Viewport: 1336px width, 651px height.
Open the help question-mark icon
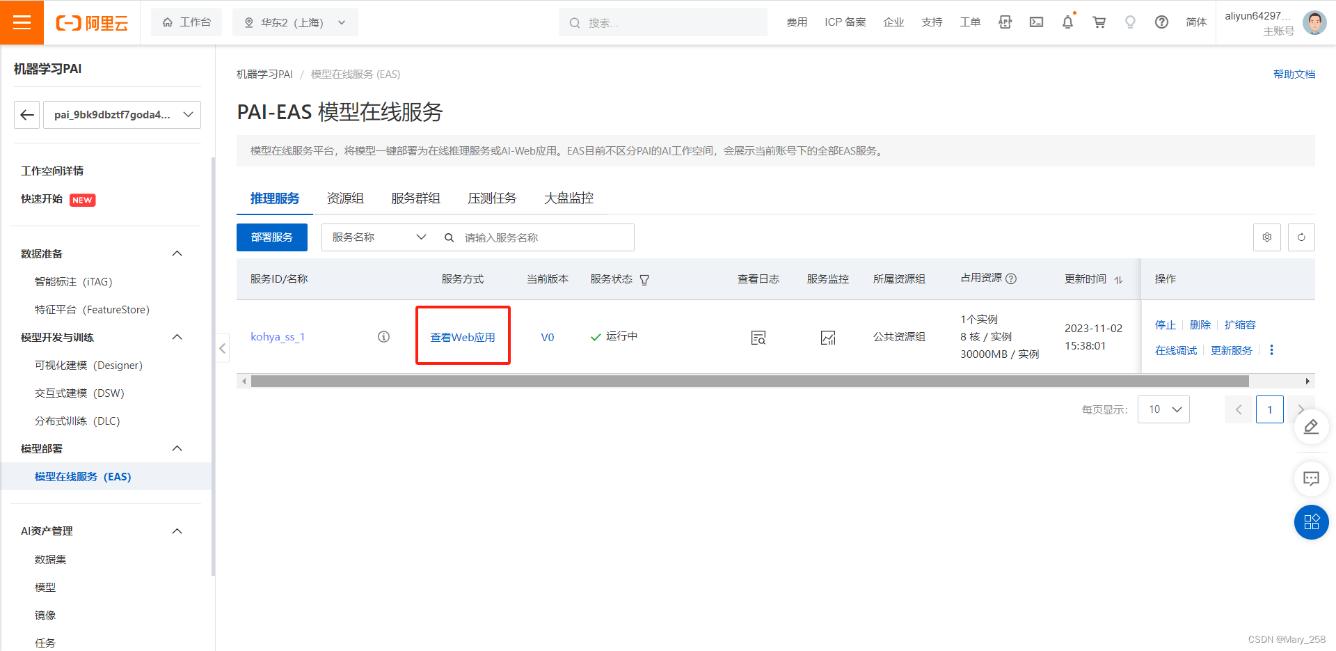[x=1161, y=22]
